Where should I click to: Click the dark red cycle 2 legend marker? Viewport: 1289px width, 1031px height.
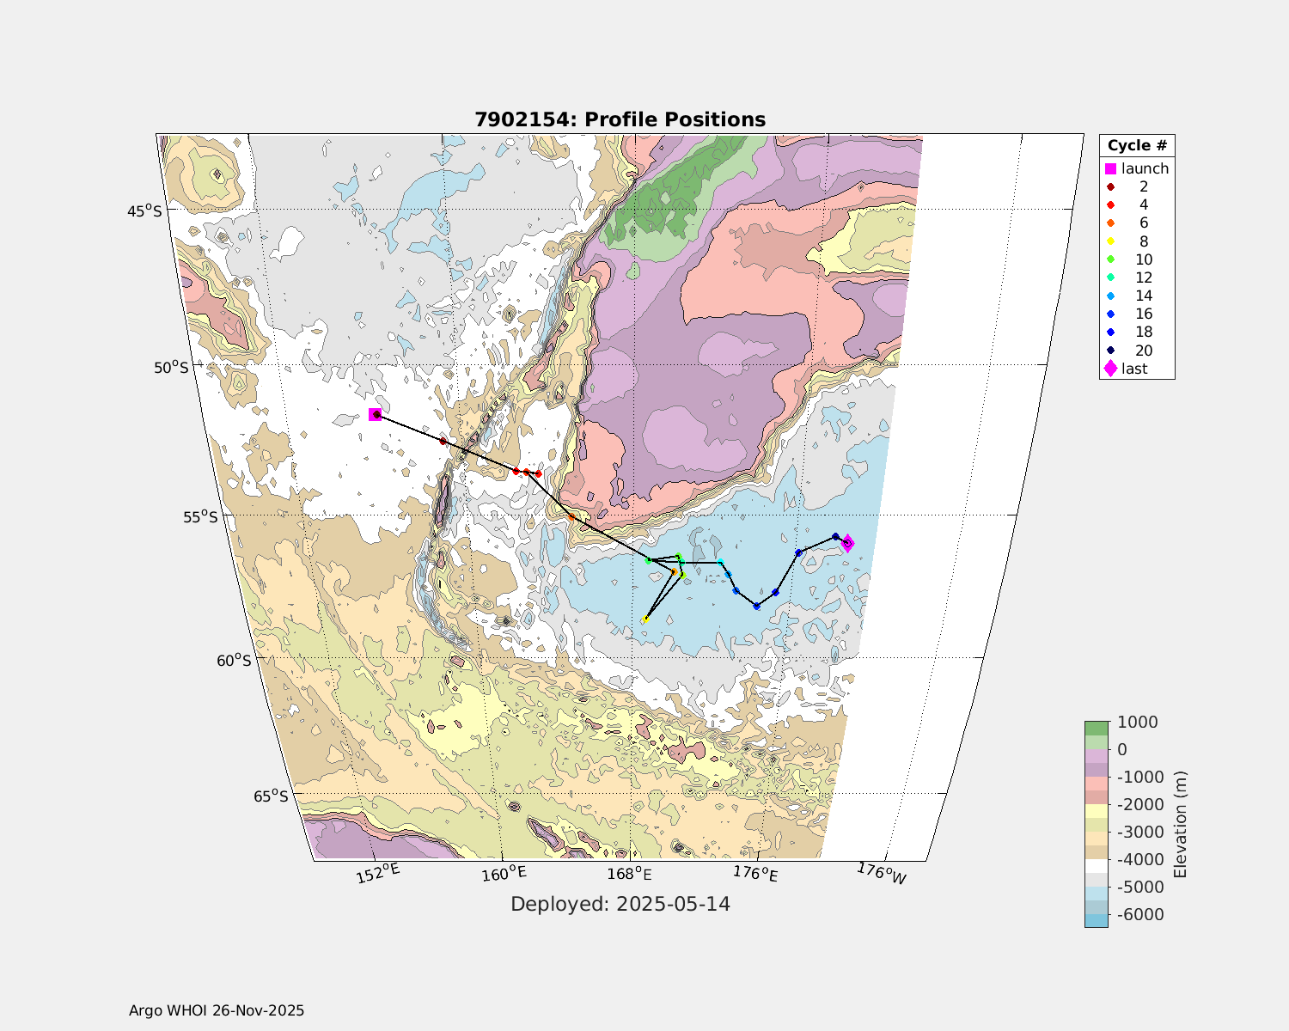click(x=1110, y=186)
